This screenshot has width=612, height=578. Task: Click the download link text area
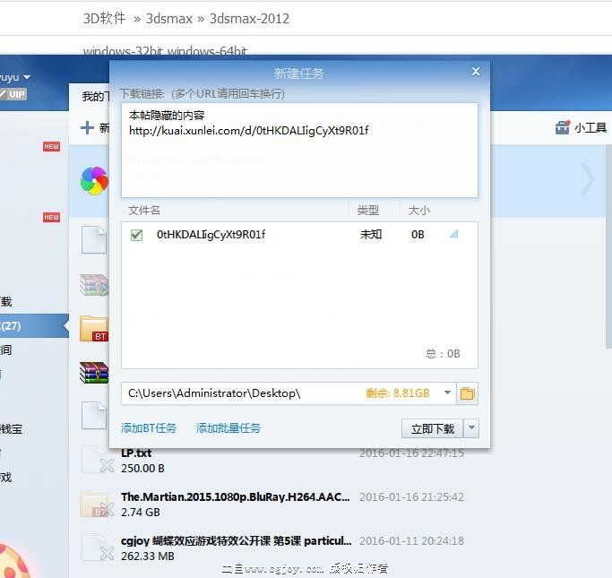click(x=299, y=150)
